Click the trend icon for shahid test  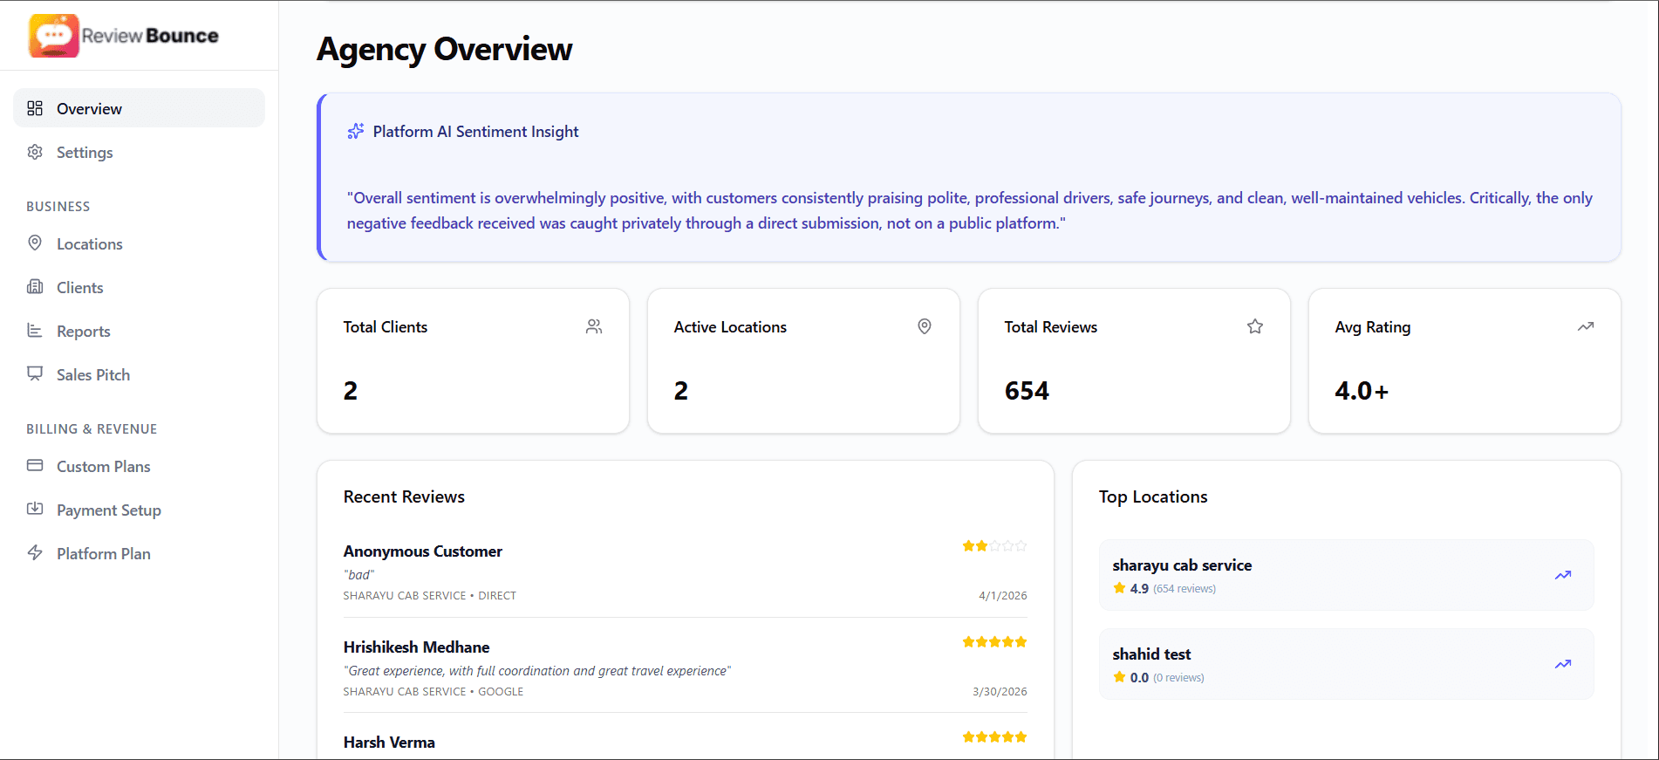[1563, 664]
